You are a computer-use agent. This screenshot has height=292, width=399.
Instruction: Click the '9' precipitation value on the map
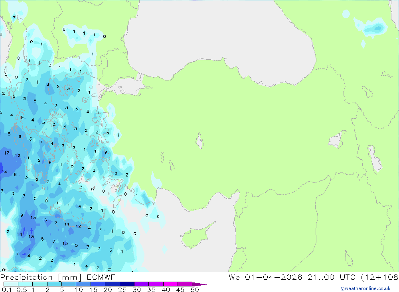point(22,215)
